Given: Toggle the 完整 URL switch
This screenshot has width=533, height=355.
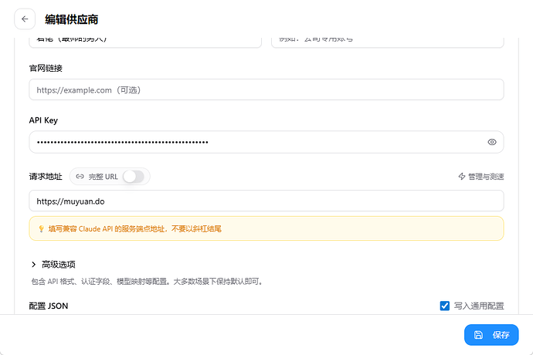Looking at the screenshot, I should click(x=134, y=177).
